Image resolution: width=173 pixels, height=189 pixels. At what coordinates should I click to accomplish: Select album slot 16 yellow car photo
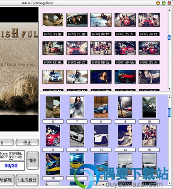53,164
